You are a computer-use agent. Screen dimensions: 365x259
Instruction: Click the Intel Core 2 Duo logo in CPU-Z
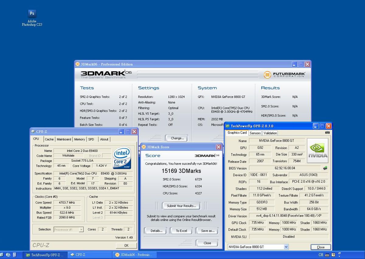[x=122, y=158]
